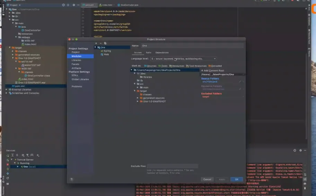Add a new module with the plus icon
316x196 pixels.
tap(96, 43)
